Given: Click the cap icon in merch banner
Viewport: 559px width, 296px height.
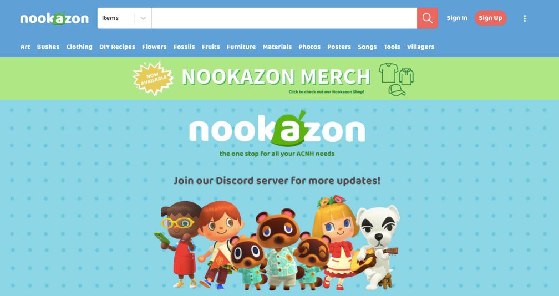Looking at the screenshot, I should click(397, 90).
